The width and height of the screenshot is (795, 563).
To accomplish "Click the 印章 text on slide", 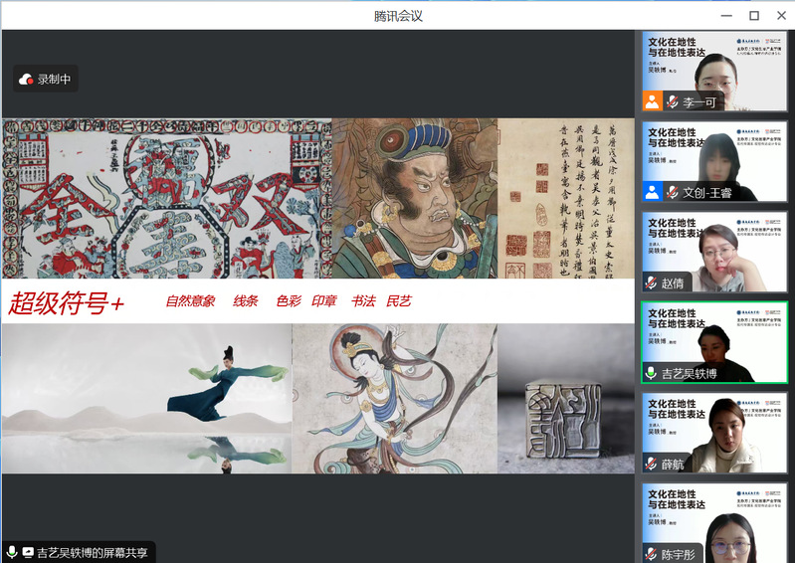I will point(324,301).
